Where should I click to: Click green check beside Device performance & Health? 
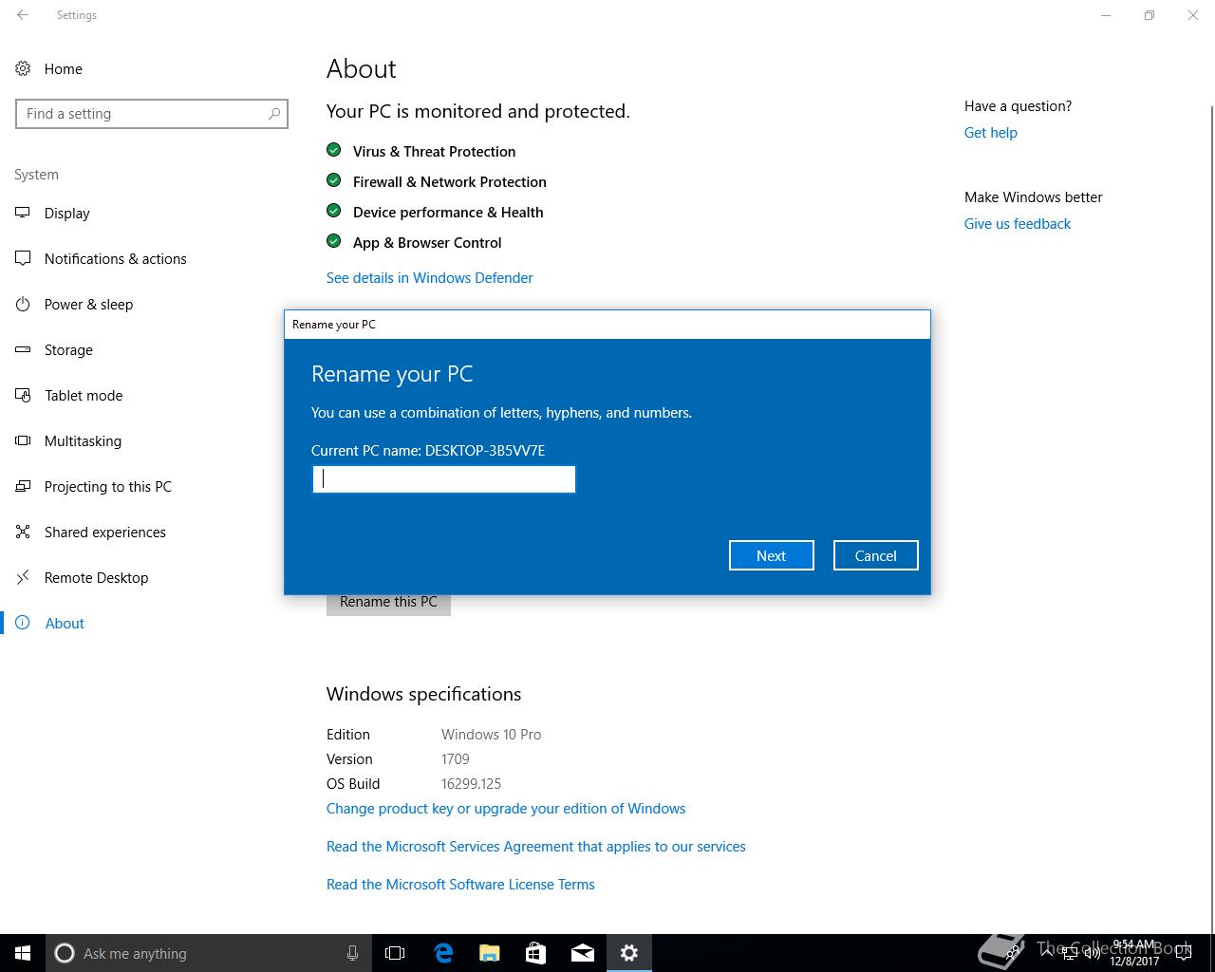coord(333,211)
